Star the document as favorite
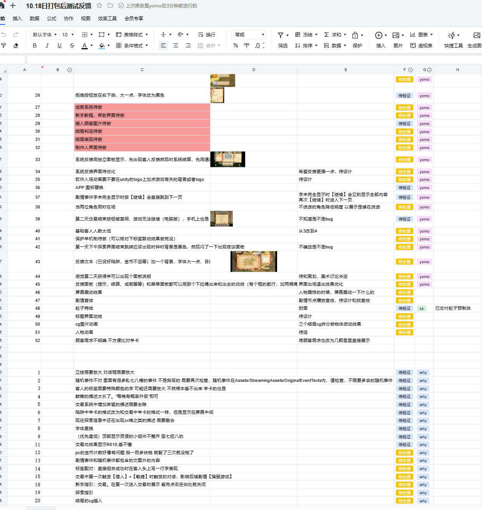This screenshot has width=482, height=510. pos(99,5)
